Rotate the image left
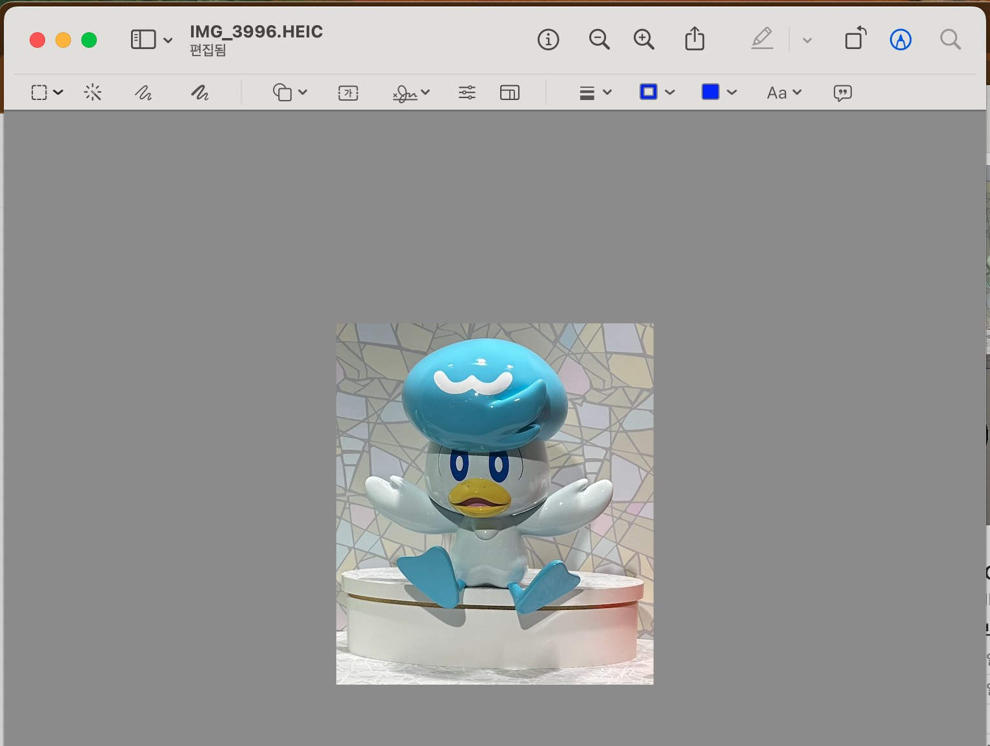This screenshot has width=990, height=746. [x=856, y=39]
